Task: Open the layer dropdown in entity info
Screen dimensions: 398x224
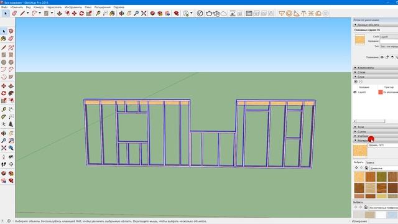Action: click(389, 37)
